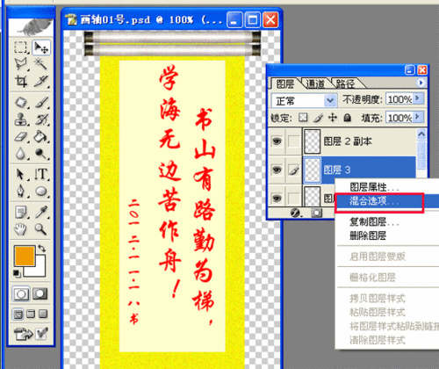Select the Slice tool
The width and height of the screenshot is (439, 369).
pyautogui.click(x=40, y=81)
